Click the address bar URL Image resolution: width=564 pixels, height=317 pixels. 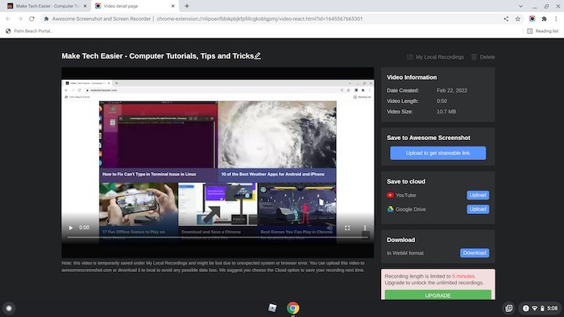[259, 19]
